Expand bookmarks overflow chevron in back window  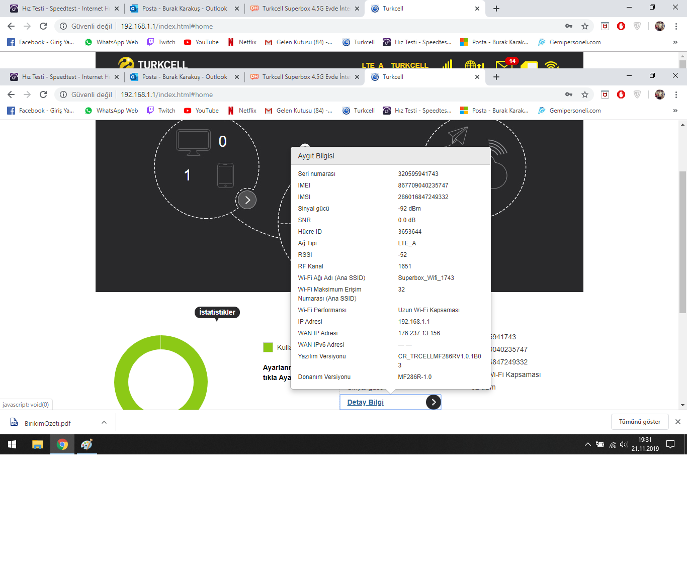pos(675,42)
